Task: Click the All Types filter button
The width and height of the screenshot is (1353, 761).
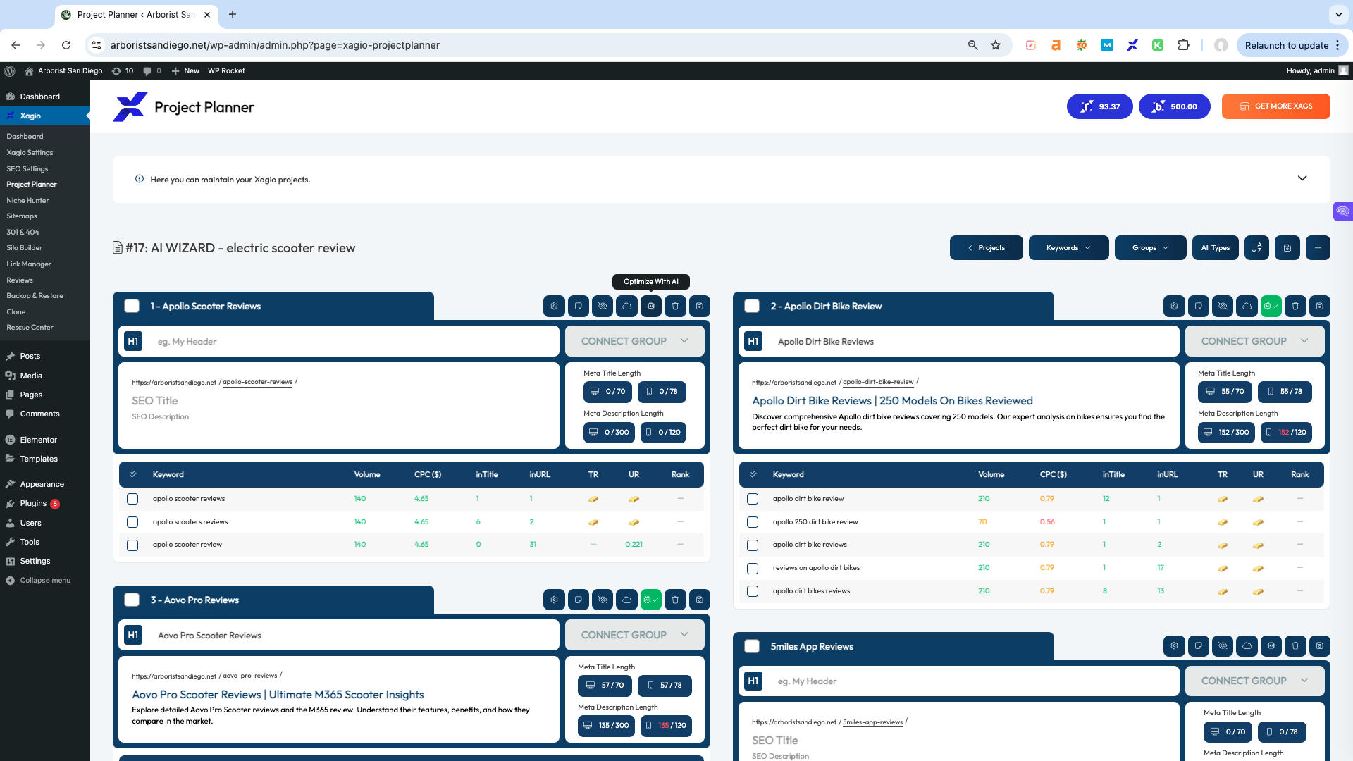Action: point(1215,247)
